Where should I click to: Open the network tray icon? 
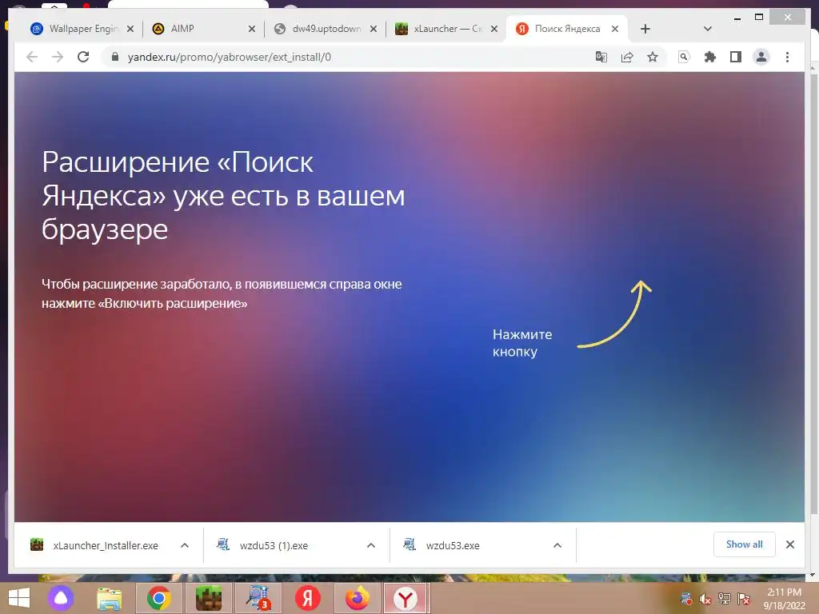click(725, 599)
